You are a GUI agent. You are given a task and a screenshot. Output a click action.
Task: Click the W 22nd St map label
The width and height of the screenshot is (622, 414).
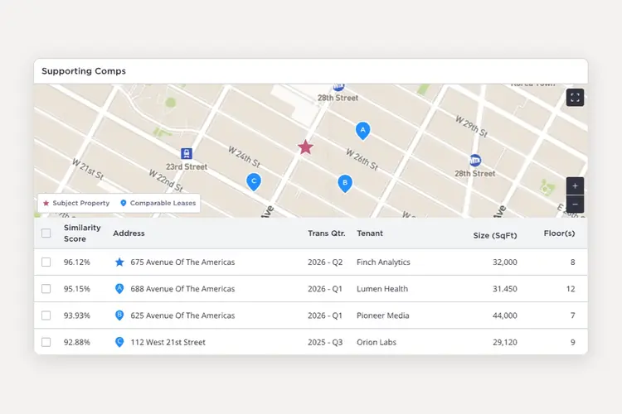pos(165,181)
